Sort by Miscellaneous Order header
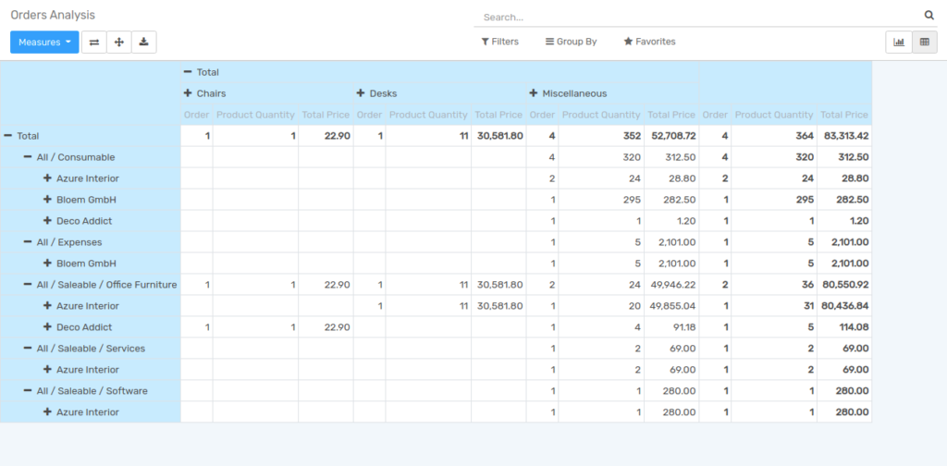 click(x=542, y=115)
